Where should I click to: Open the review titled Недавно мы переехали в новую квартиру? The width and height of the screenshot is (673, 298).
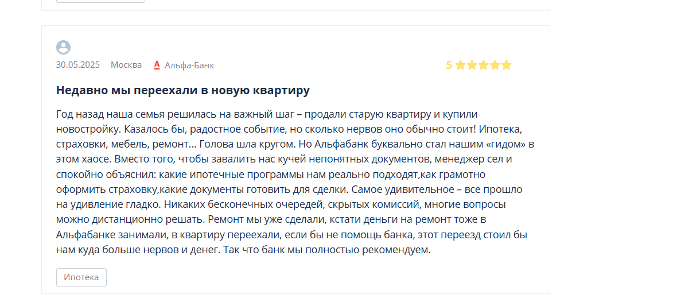pyautogui.click(x=183, y=91)
